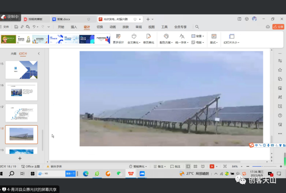286x193 pixels.
Task: Select slide 17 thumbnail
Action: [21, 113]
